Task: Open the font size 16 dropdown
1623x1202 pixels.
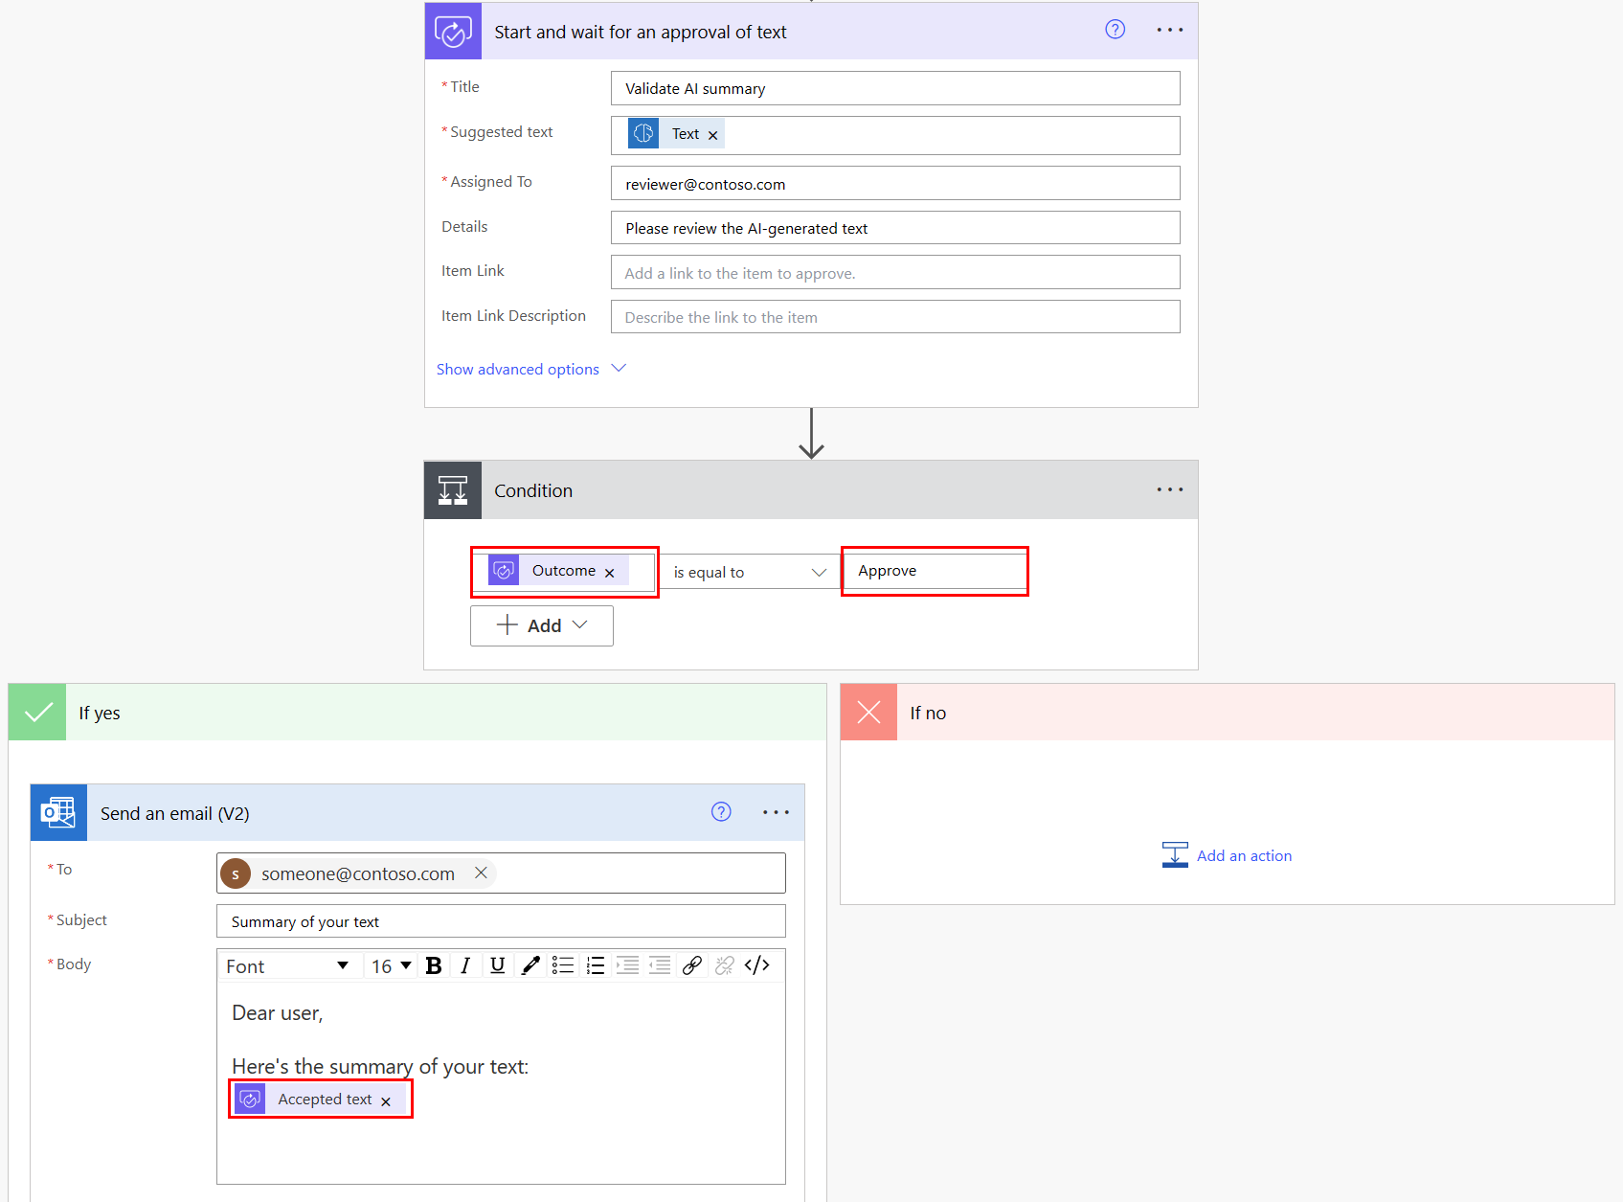Action: [392, 966]
